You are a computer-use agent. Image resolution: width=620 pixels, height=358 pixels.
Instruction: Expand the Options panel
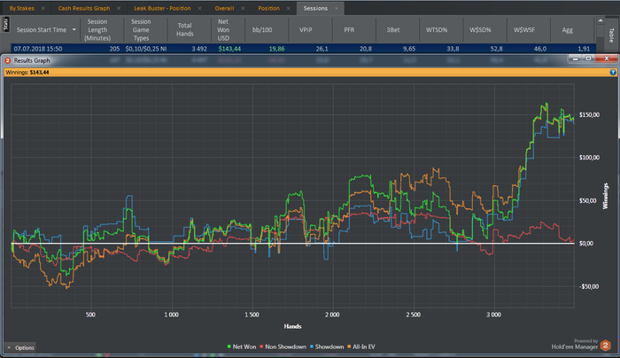(20, 347)
